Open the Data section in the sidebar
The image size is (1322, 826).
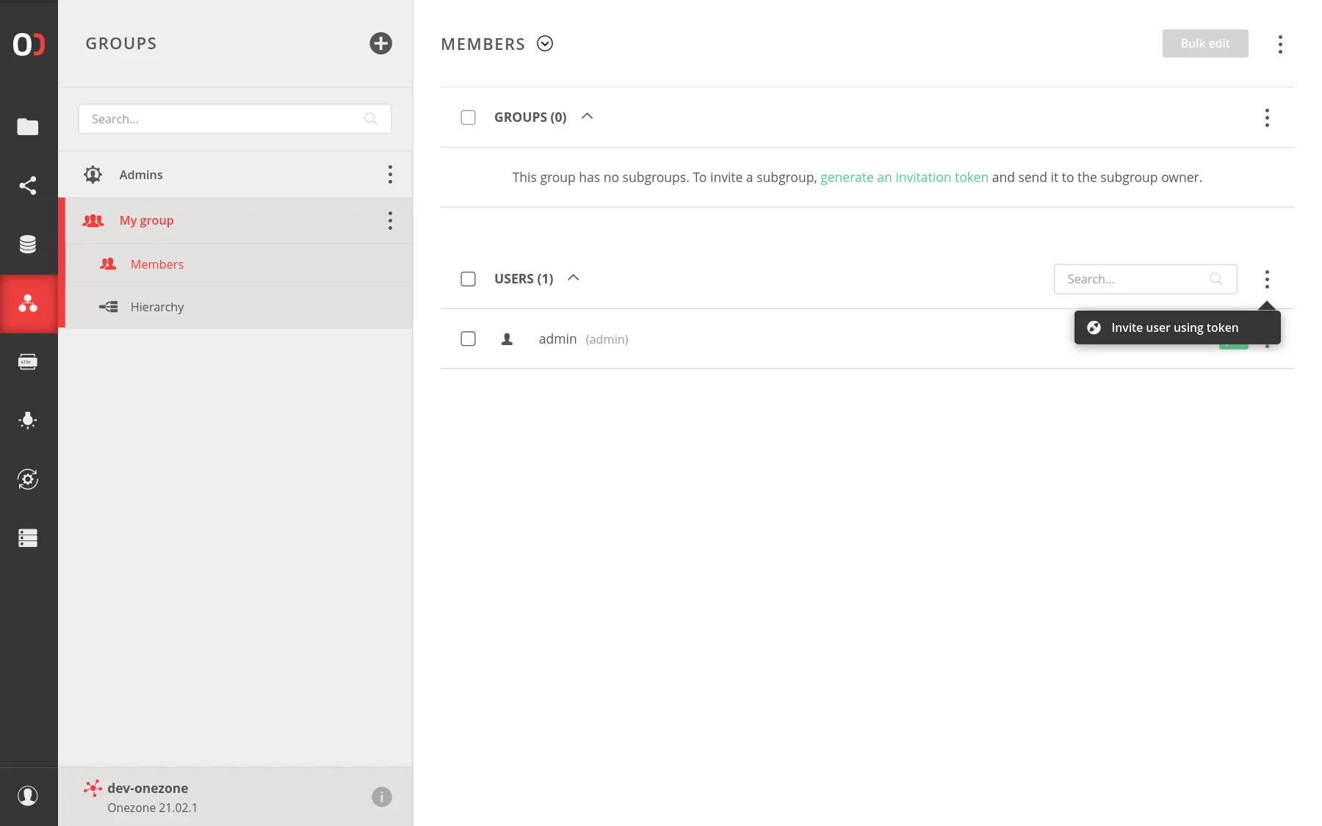[x=28, y=127]
